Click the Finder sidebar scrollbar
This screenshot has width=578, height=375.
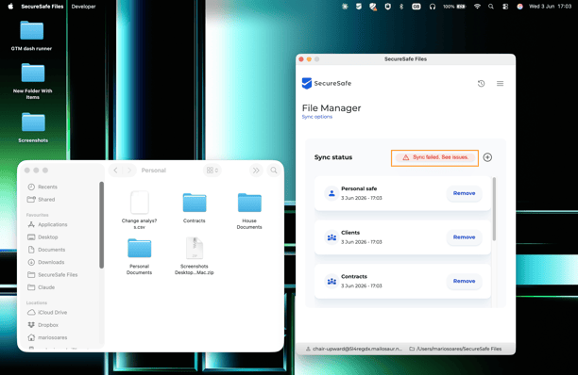click(101, 225)
